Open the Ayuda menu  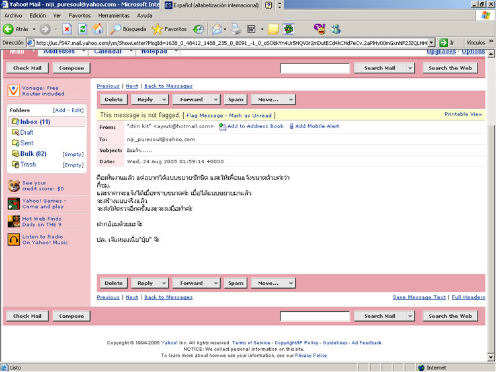[x=145, y=15]
